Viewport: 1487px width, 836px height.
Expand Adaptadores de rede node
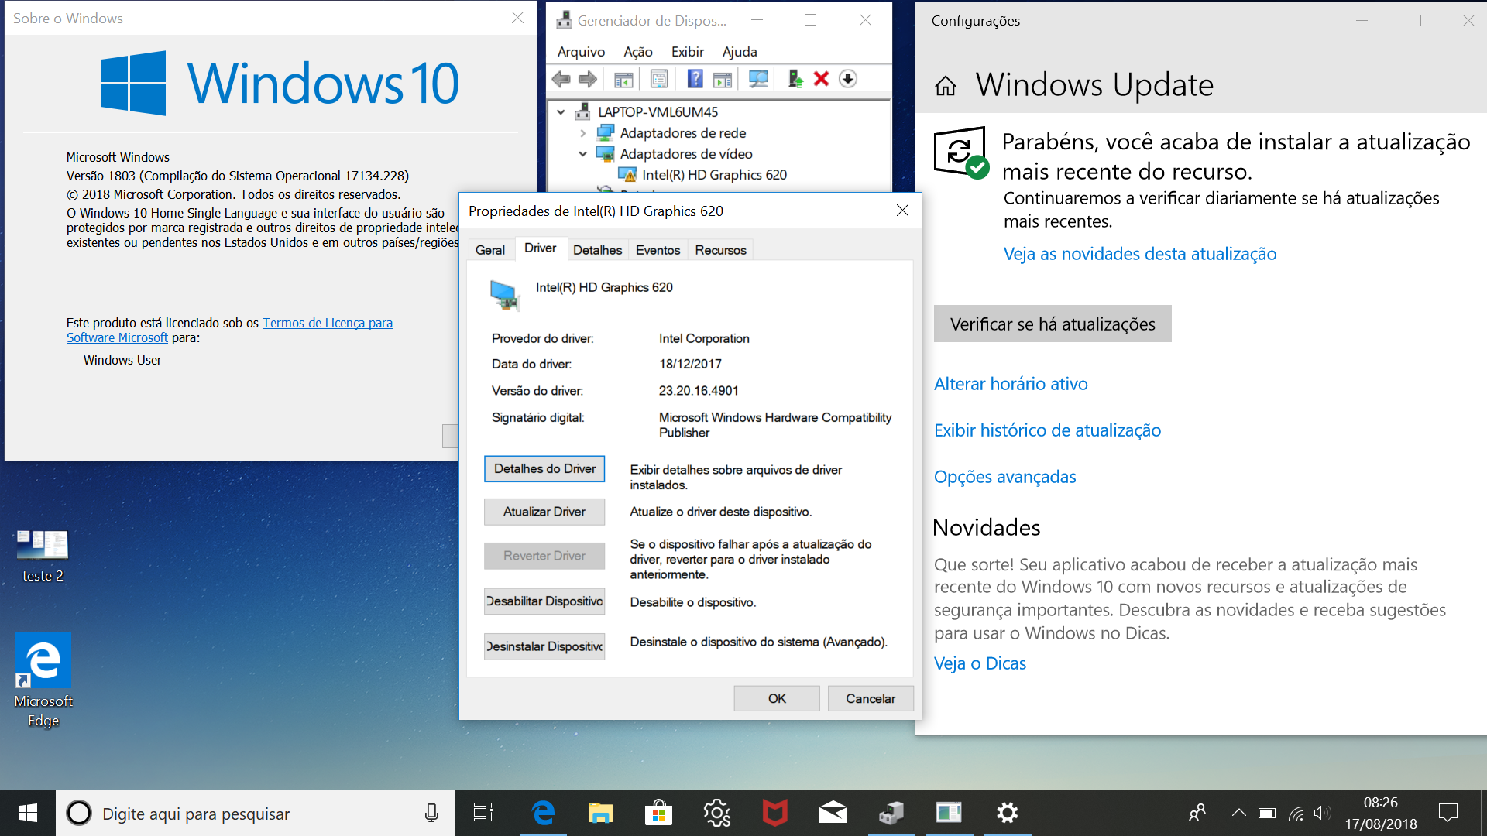[x=583, y=133]
